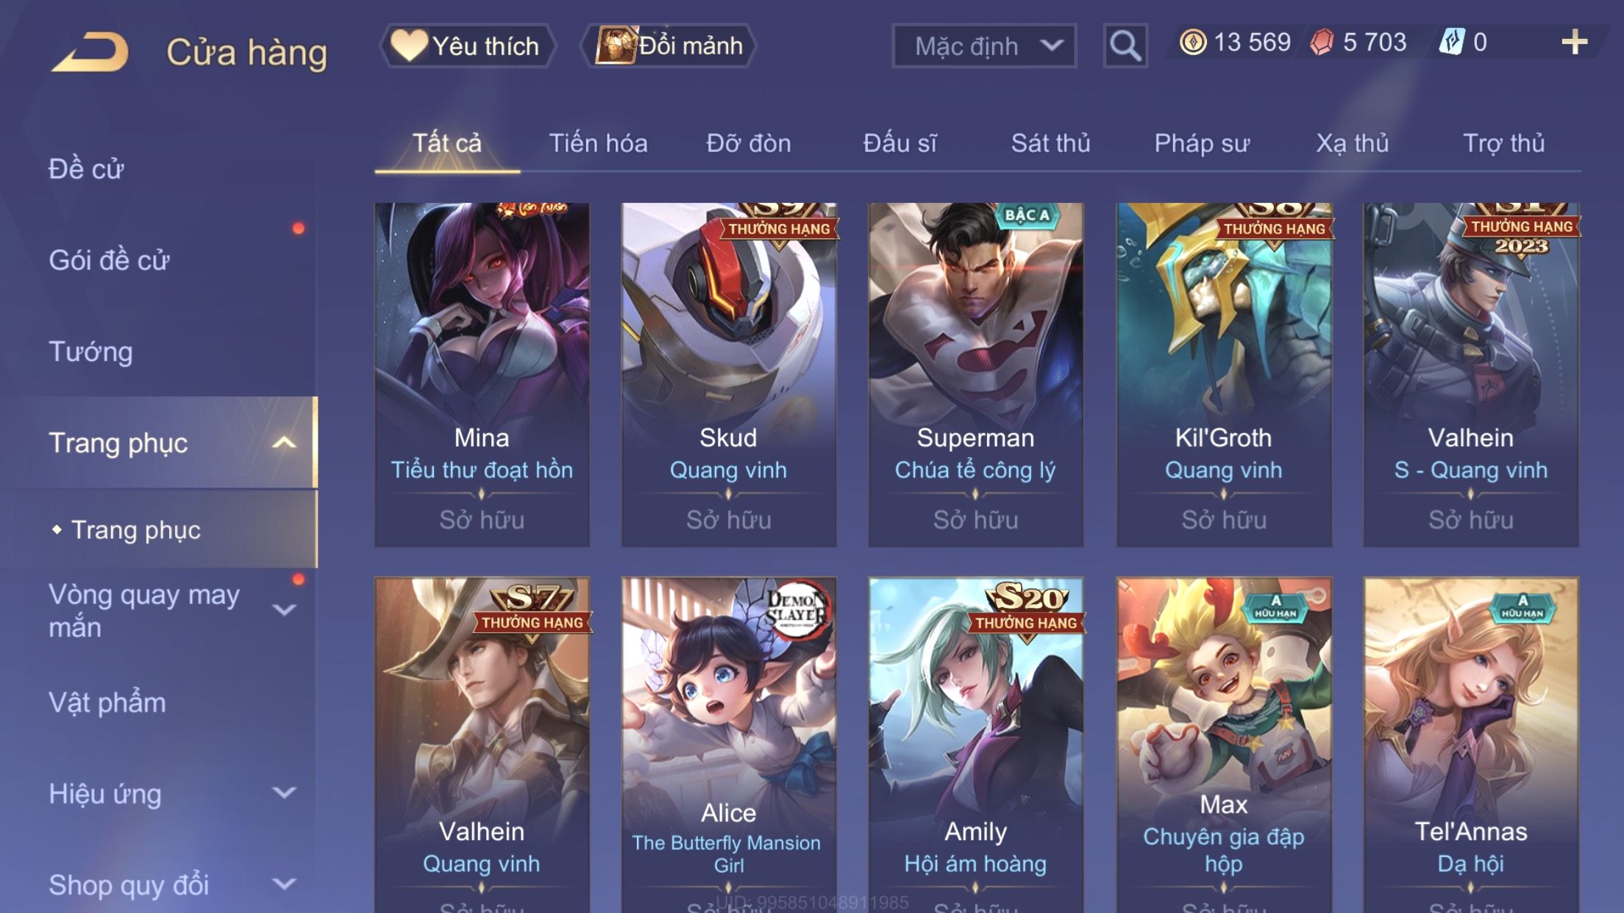This screenshot has width=1624, height=913.
Task: Tap the heart icon for Yêu thích
Action: point(409,46)
